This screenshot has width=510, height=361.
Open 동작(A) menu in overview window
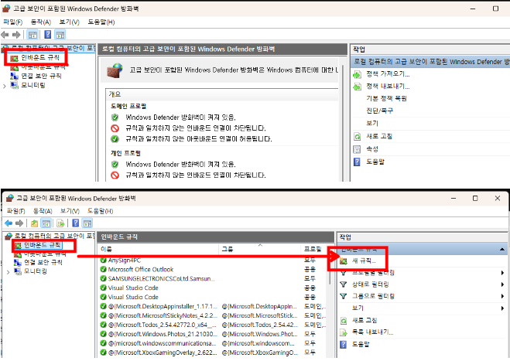pyautogui.click(x=41, y=22)
